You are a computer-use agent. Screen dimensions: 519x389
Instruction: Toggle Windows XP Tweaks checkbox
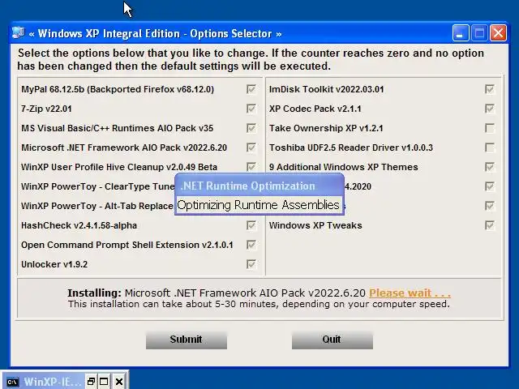pyautogui.click(x=490, y=225)
